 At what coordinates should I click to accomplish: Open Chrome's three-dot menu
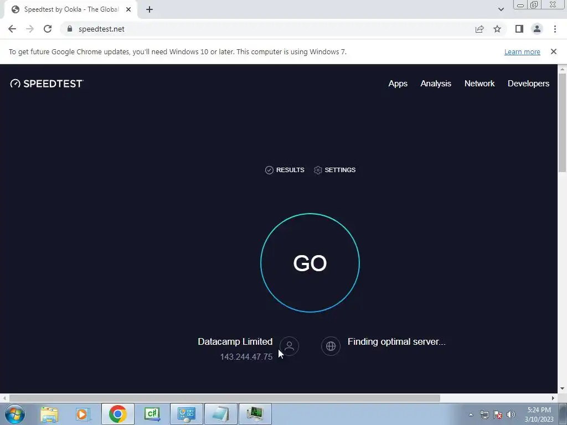point(555,29)
